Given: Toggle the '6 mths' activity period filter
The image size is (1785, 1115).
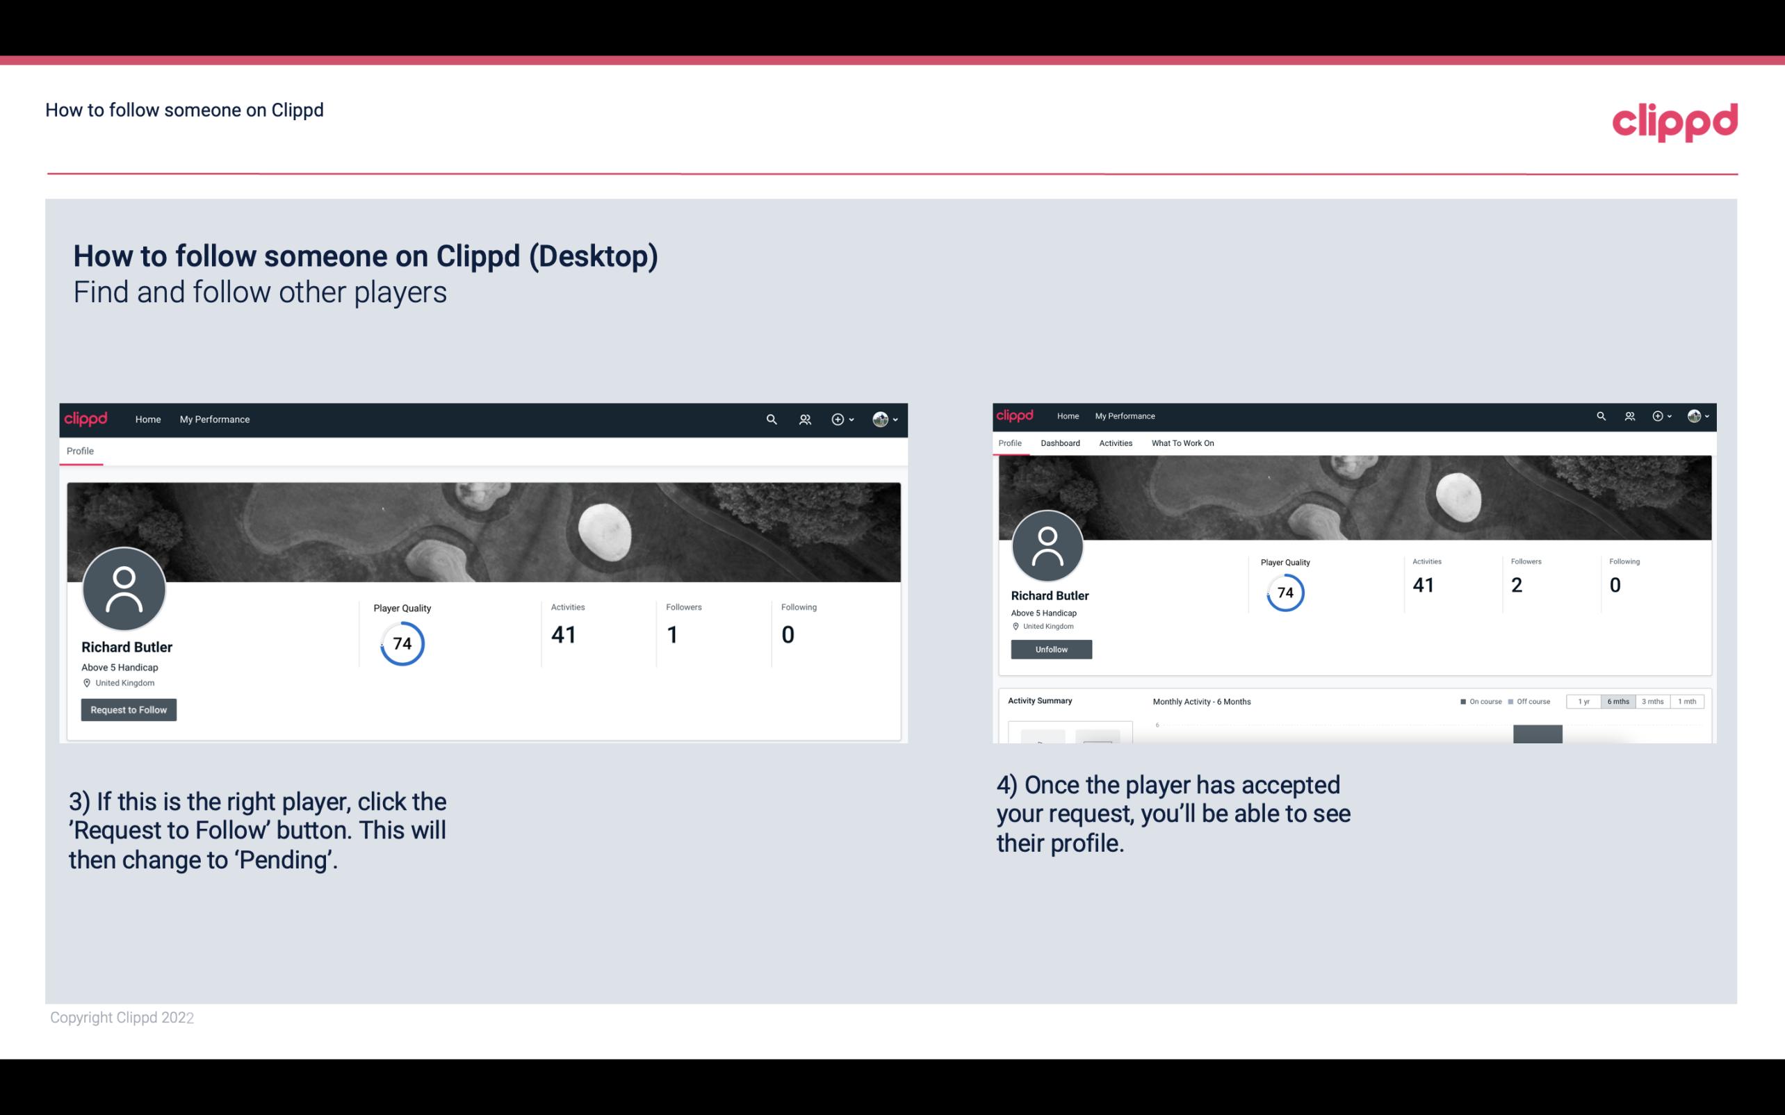Looking at the screenshot, I should click(x=1617, y=700).
